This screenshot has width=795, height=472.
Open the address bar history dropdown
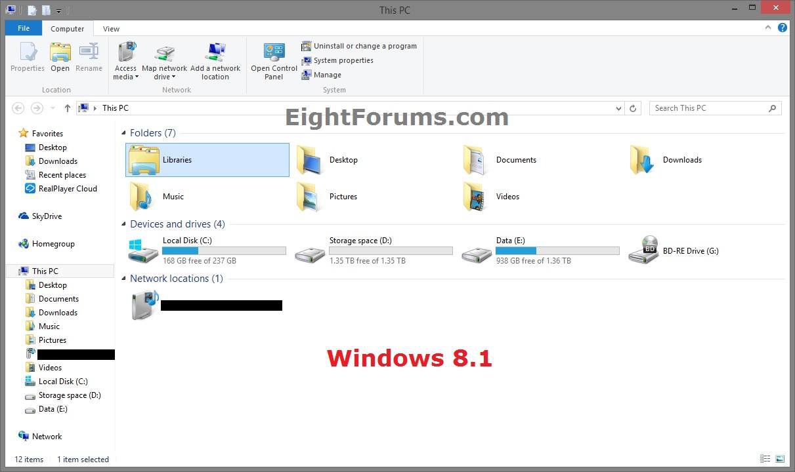coord(618,108)
